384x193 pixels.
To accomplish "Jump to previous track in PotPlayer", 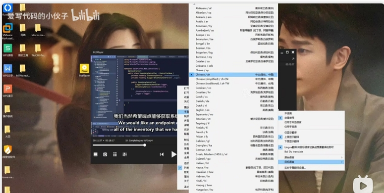I will pos(162,154).
